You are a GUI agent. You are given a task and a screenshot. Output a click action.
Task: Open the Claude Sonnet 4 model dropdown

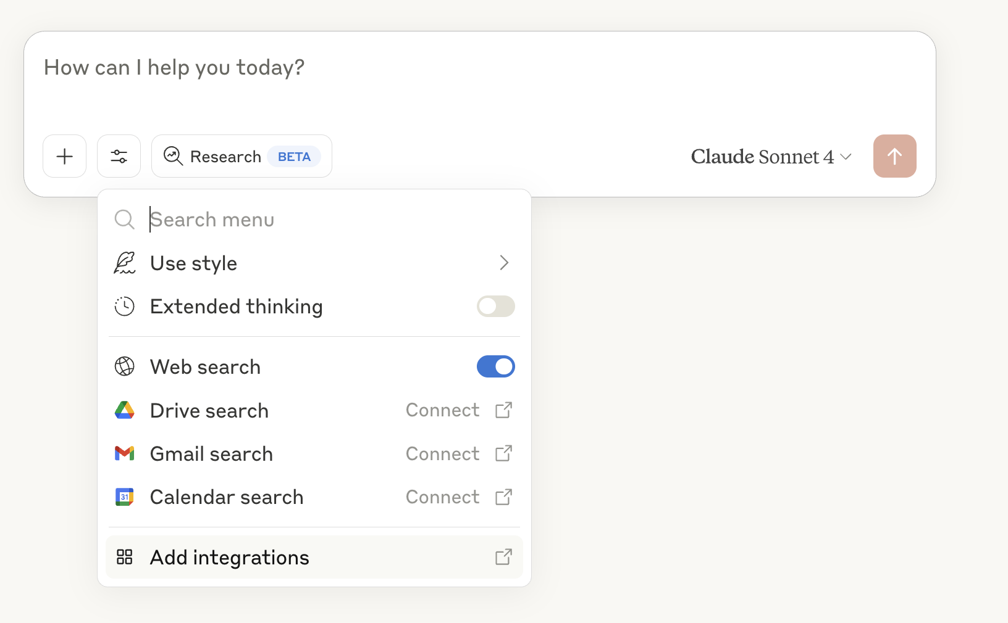tap(771, 157)
